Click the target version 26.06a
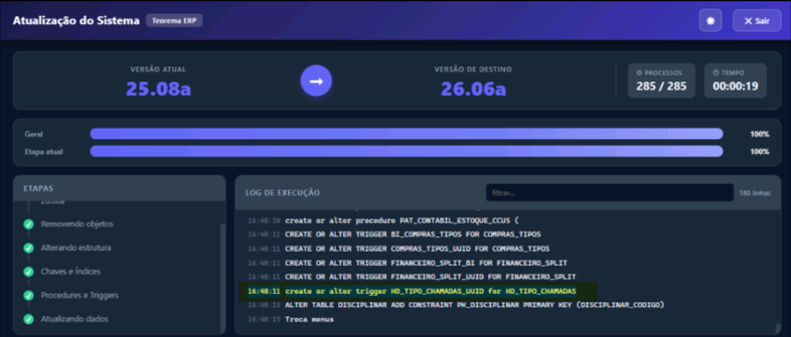Screen dimensions: 791x337 click(473, 89)
